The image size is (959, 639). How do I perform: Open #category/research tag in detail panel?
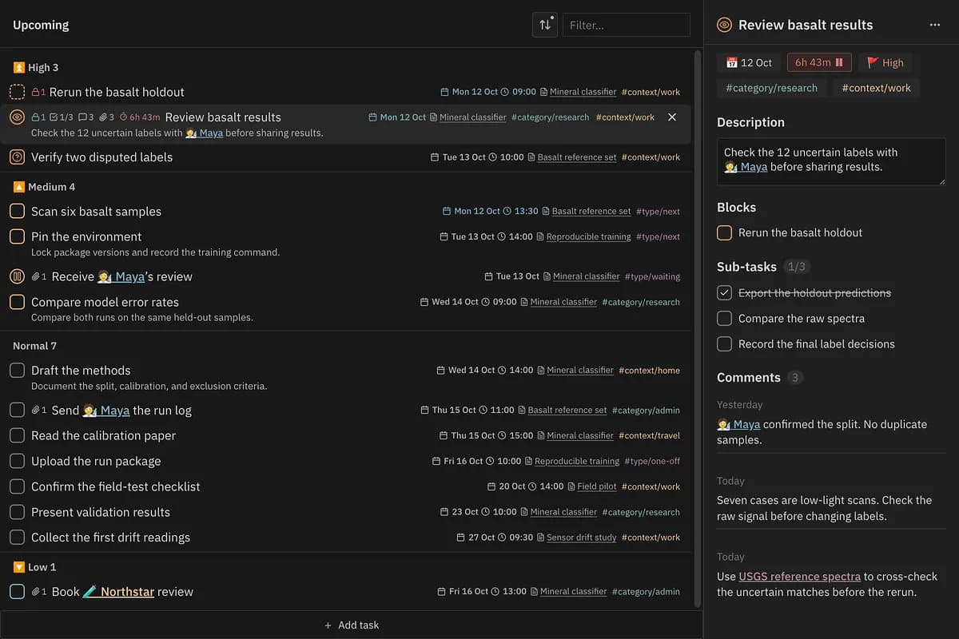[771, 88]
